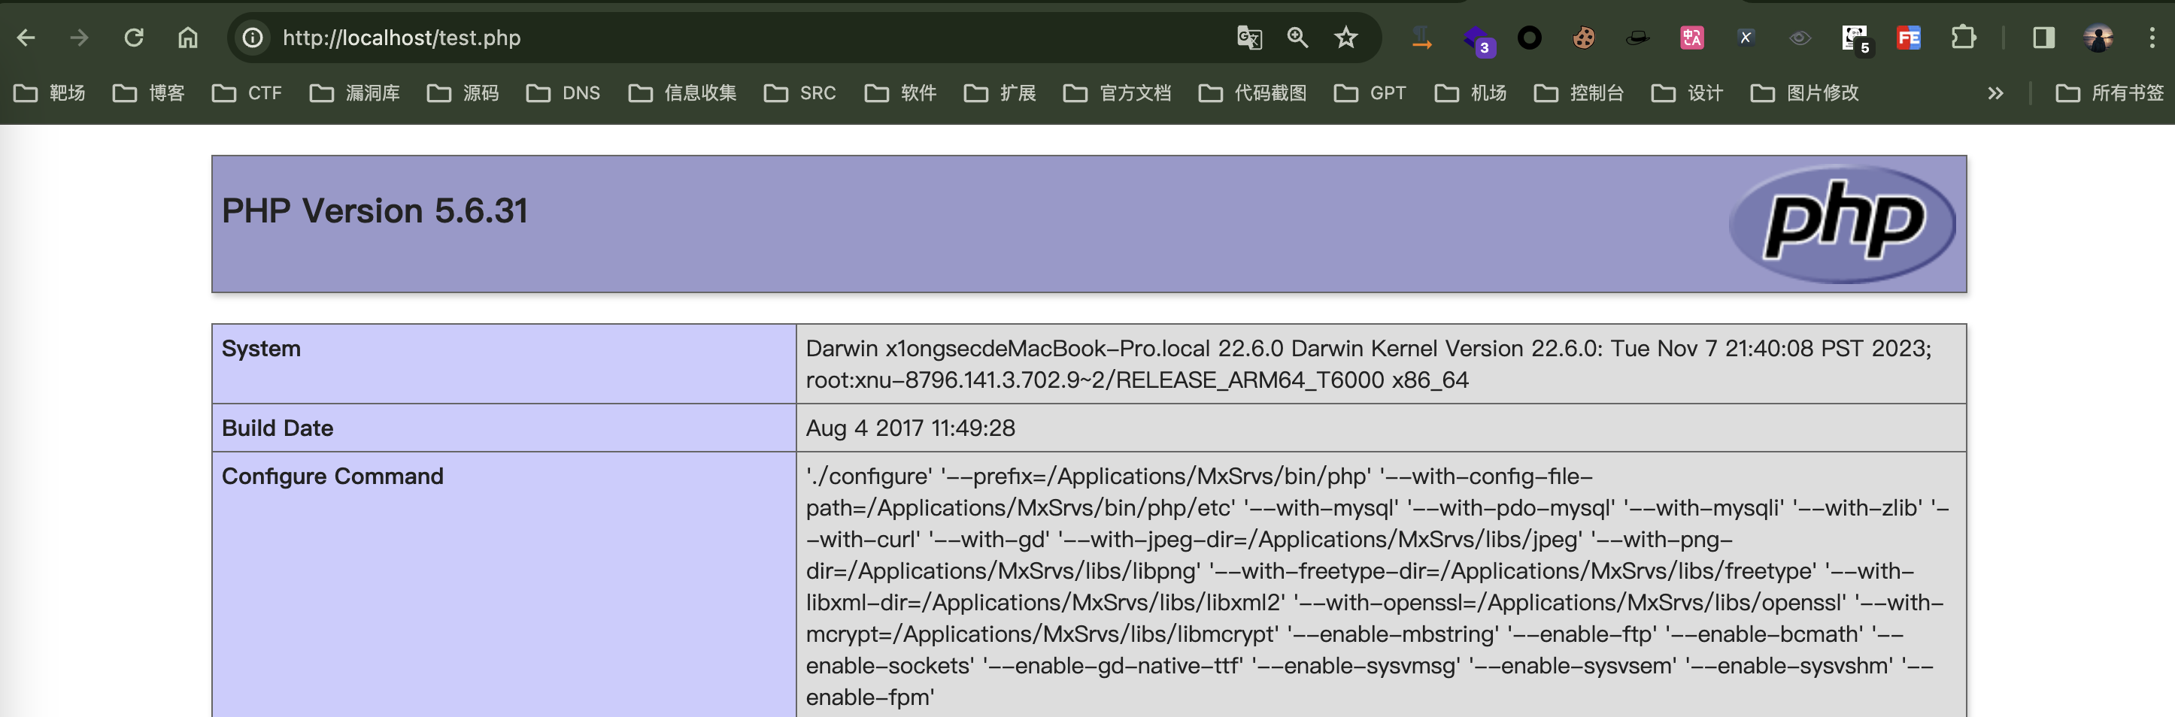Open the Chrome three-dot menu
The image size is (2175, 717).
tap(2152, 38)
